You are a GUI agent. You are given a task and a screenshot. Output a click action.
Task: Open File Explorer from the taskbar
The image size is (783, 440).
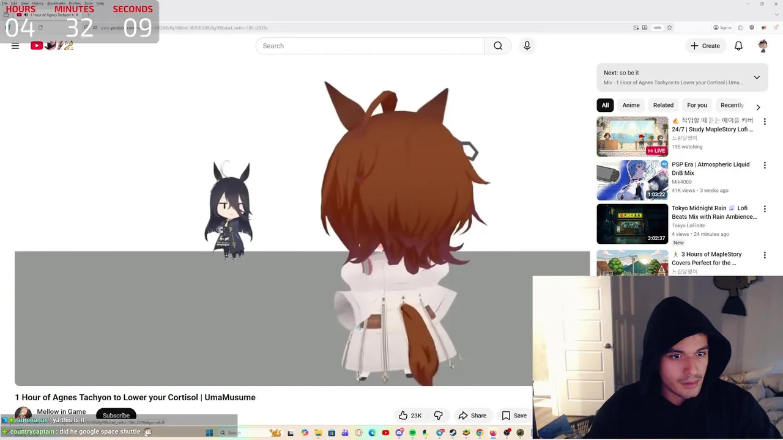(319, 433)
